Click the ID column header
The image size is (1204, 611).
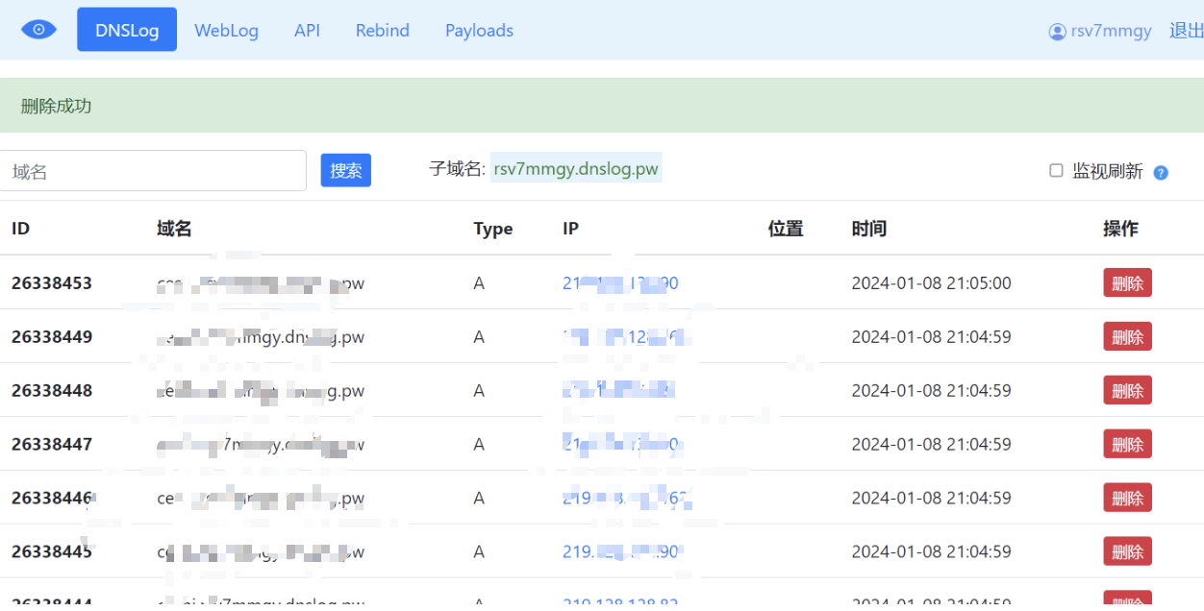[21, 229]
